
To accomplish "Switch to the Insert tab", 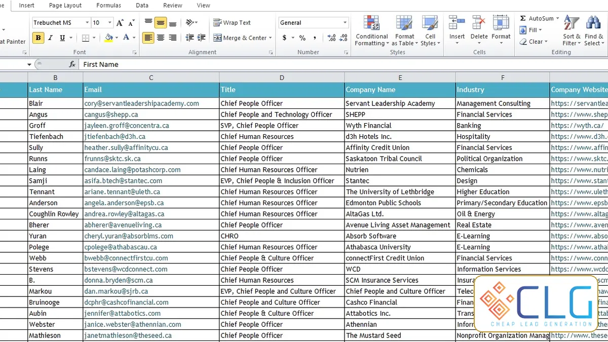I will point(27,5).
